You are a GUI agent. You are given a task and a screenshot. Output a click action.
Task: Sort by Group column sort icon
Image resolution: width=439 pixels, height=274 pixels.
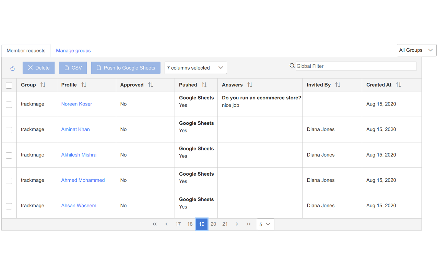[x=43, y=85]
